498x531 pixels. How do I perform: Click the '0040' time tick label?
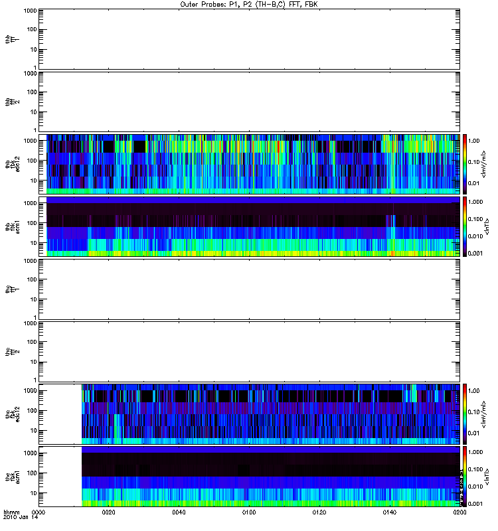[179, 512]
